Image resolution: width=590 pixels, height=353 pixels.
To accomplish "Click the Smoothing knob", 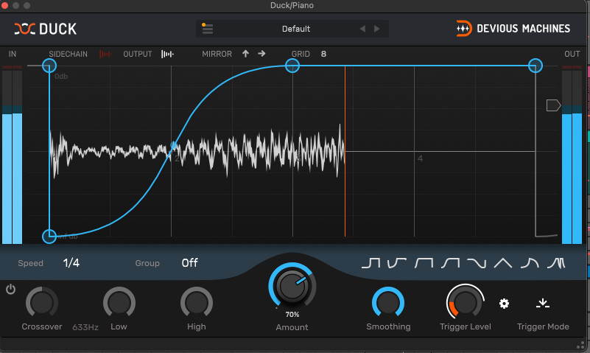I will (x=388, y=303).
